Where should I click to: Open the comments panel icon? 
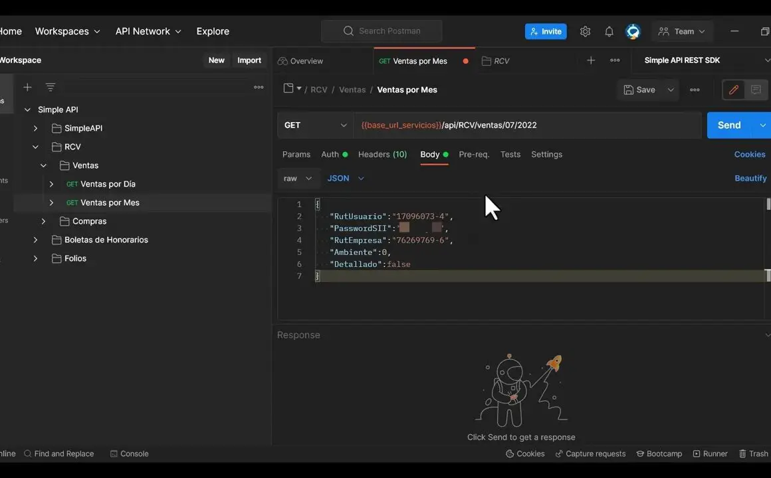[x=756, y=90]
